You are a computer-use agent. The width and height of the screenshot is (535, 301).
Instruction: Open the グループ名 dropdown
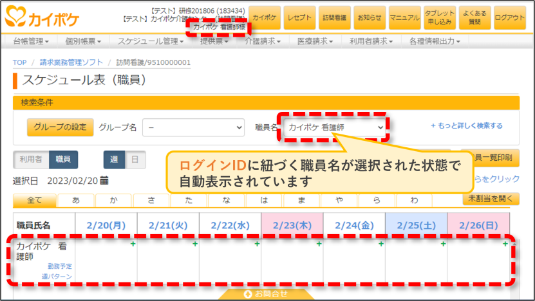193,127
